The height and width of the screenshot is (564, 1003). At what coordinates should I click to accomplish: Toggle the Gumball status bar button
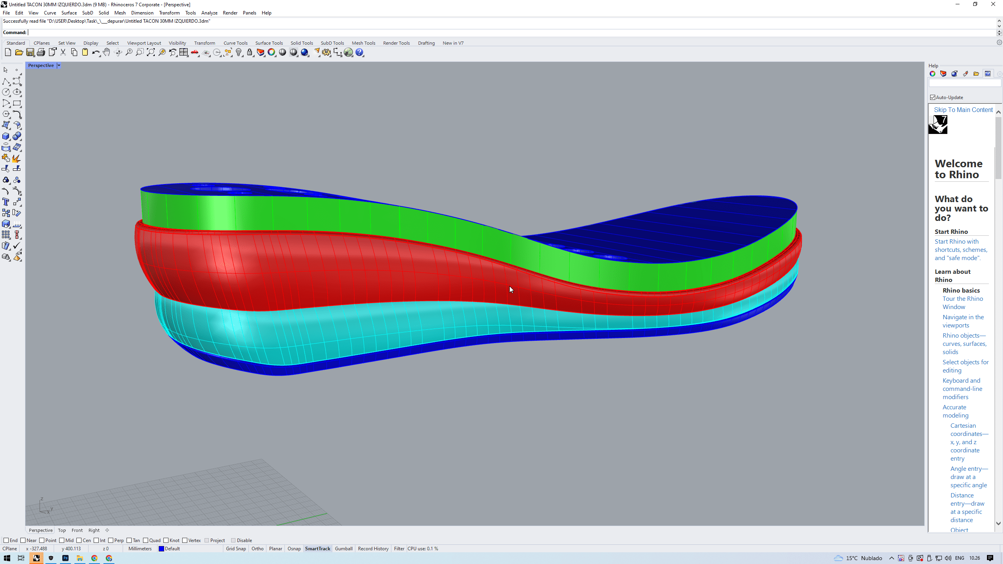point(344,549)
